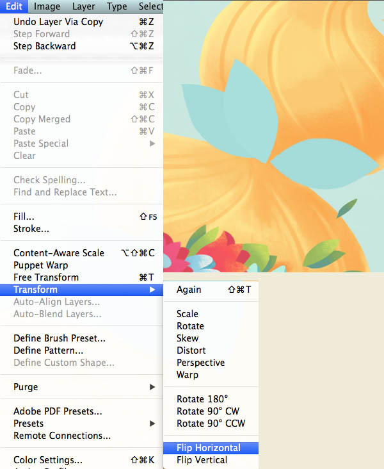Select Rotate 90° CW

coord(207,411)
